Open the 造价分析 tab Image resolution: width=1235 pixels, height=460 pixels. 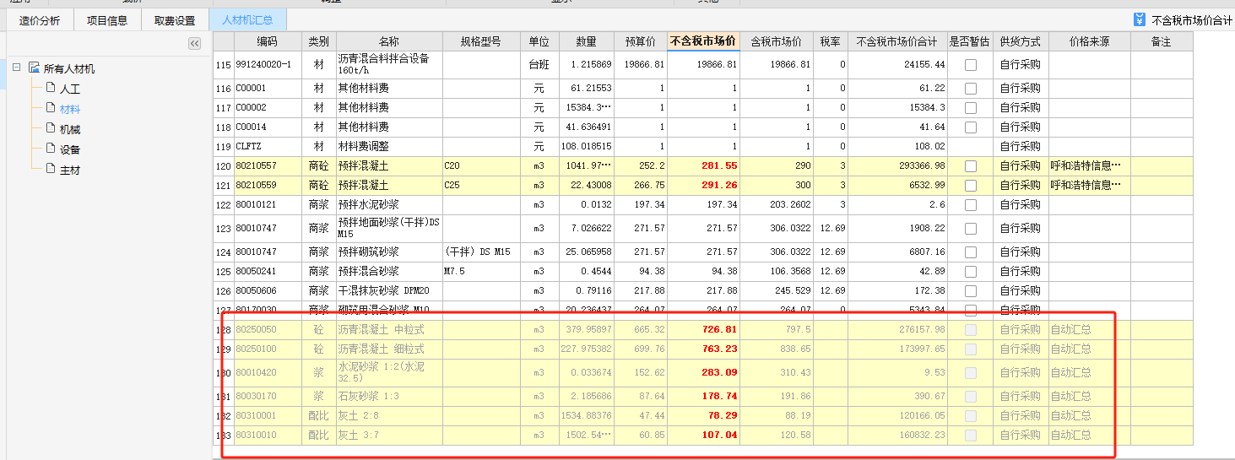(x=40, y=20)
